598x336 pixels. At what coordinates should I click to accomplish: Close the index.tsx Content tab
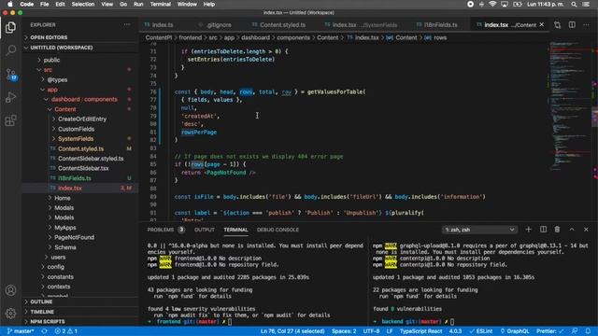point(542,25)
